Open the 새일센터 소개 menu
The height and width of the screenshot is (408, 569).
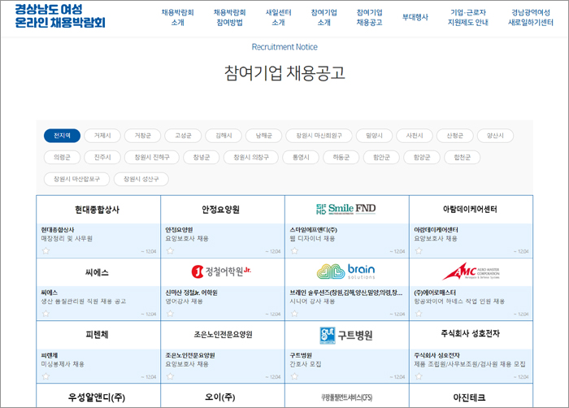[x=278, y=17]
